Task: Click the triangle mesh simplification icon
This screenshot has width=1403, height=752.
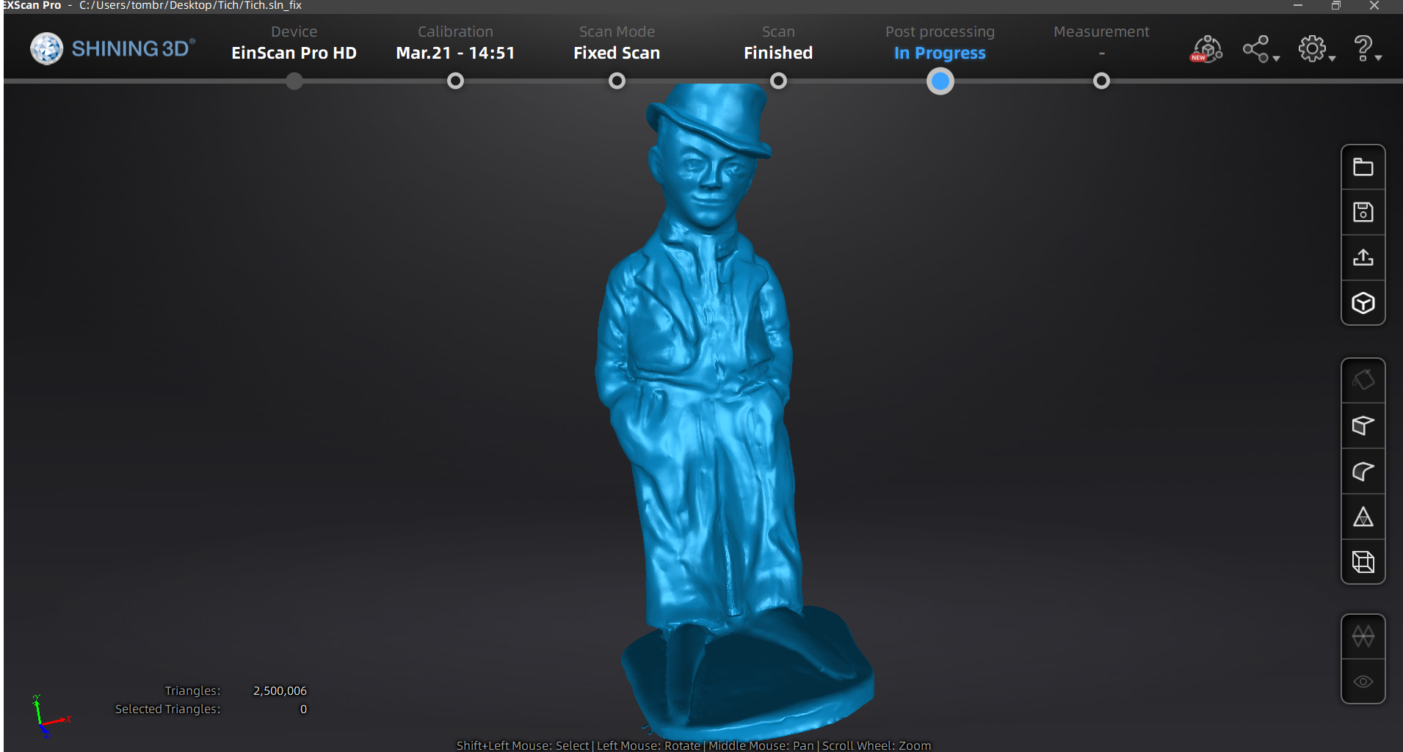Action: click(x=1363, y=517)
